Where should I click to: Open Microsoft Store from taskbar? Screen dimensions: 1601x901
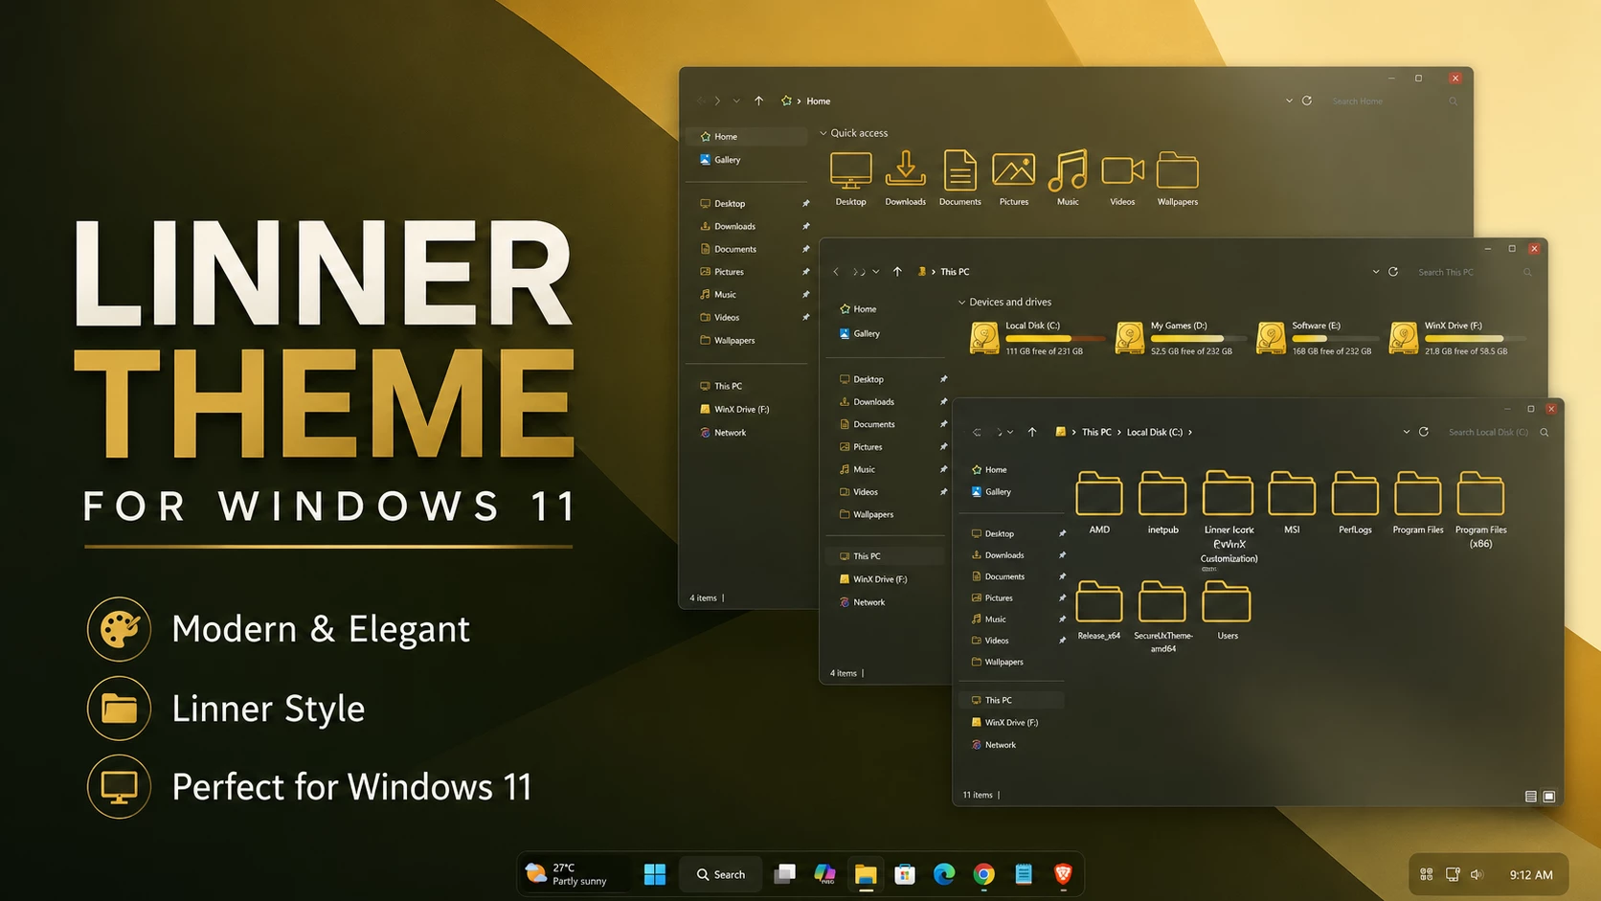click(905, 874)
